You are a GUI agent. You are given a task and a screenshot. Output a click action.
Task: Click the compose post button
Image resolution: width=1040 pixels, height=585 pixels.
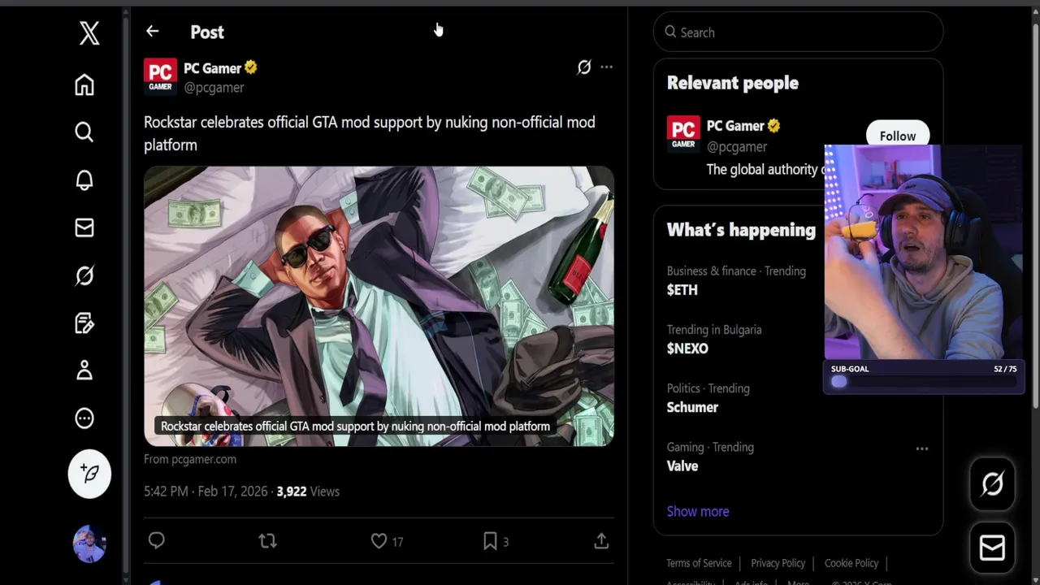pyautogui.click(x=89, y=474)
